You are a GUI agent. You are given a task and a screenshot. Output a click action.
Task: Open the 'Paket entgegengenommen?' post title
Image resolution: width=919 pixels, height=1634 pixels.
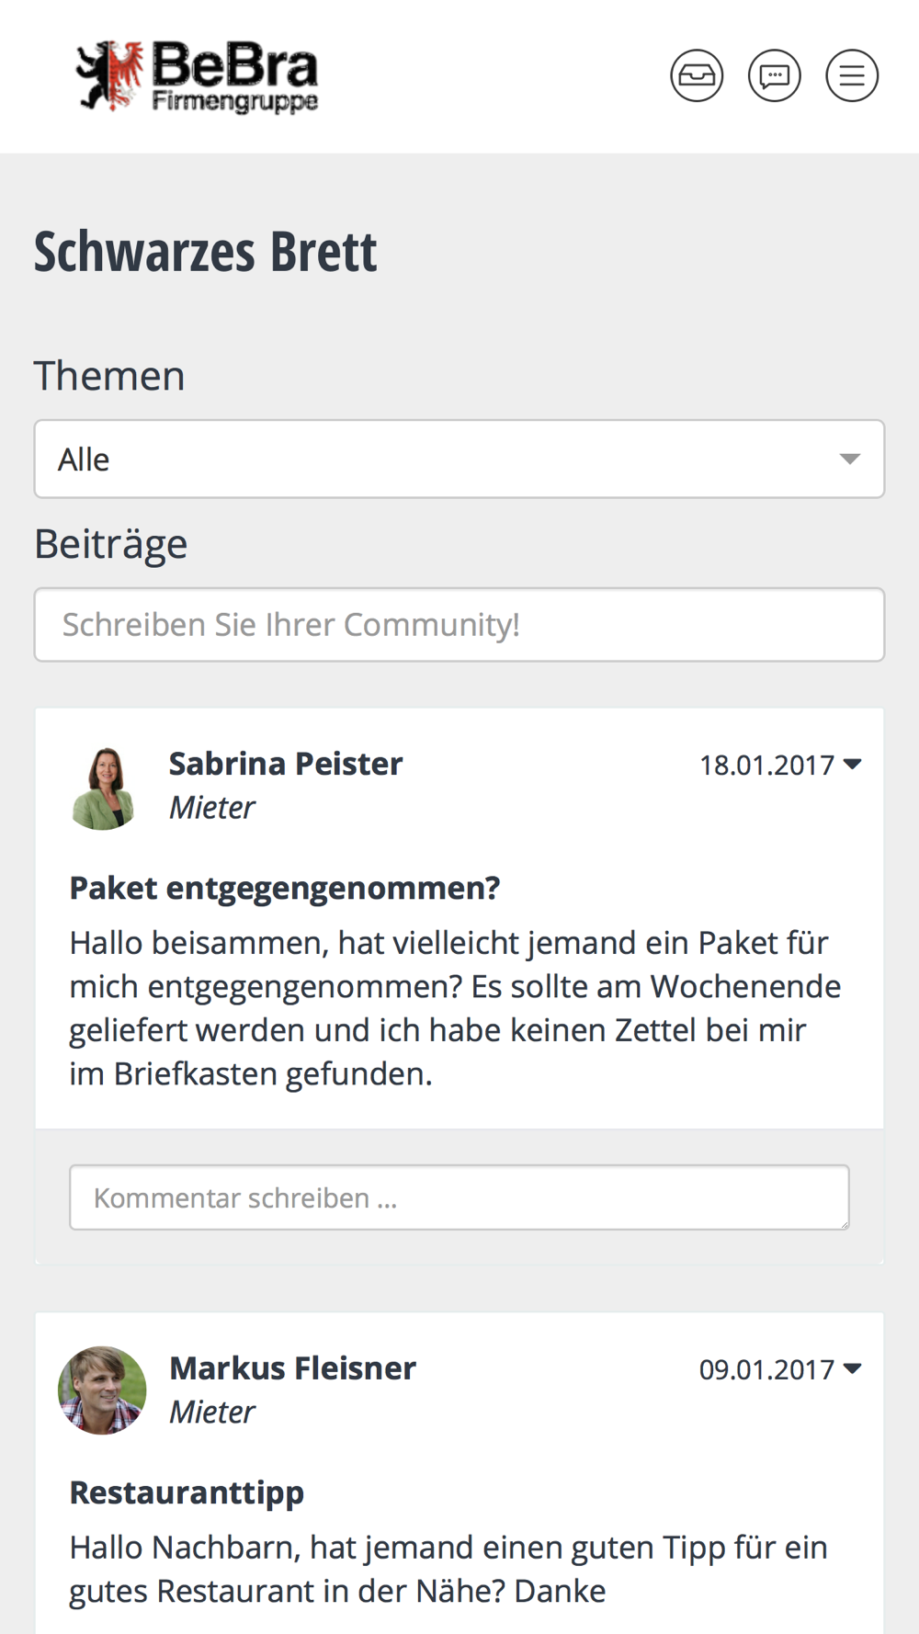click(x=285, y=889)
